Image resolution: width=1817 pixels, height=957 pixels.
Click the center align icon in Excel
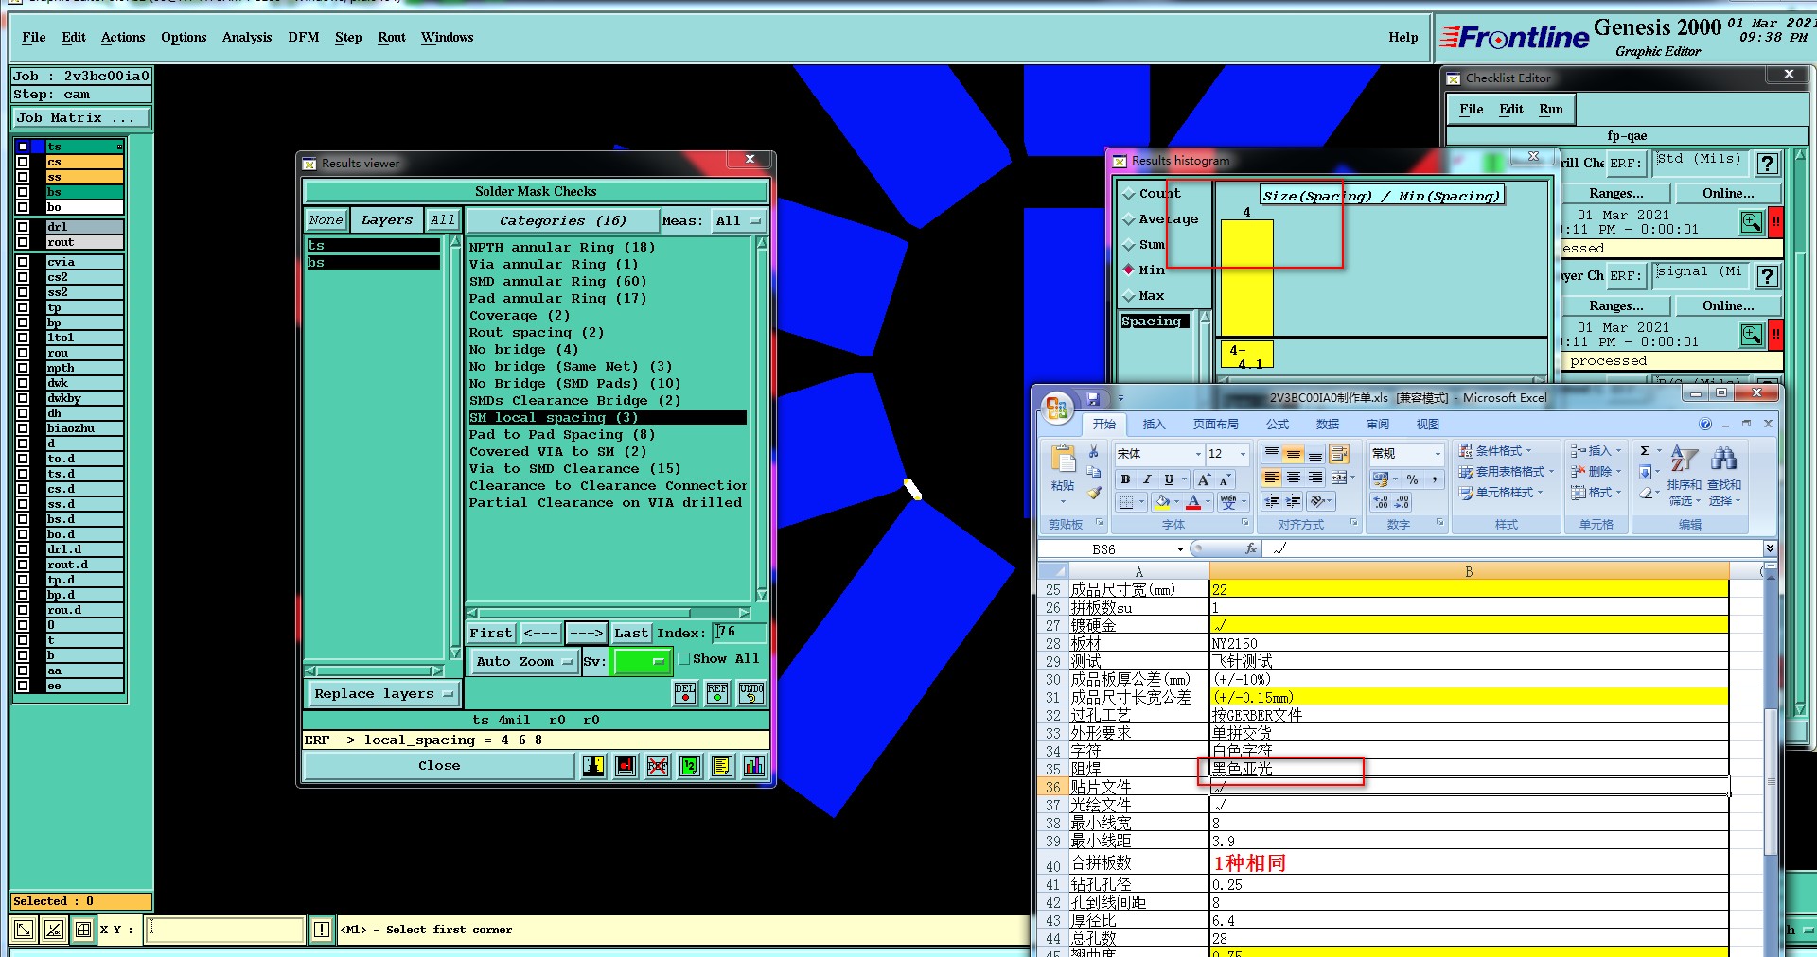pyautogui.click(x=1293, y=478)
